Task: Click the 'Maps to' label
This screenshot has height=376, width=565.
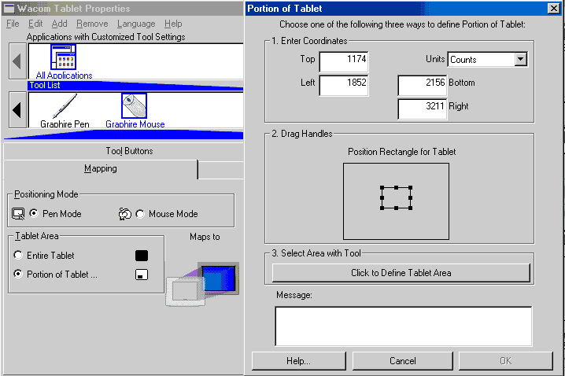Action: point(205,237)
